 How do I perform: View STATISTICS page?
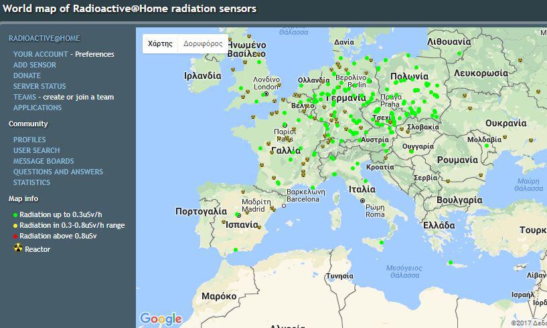tap(31, 182)
